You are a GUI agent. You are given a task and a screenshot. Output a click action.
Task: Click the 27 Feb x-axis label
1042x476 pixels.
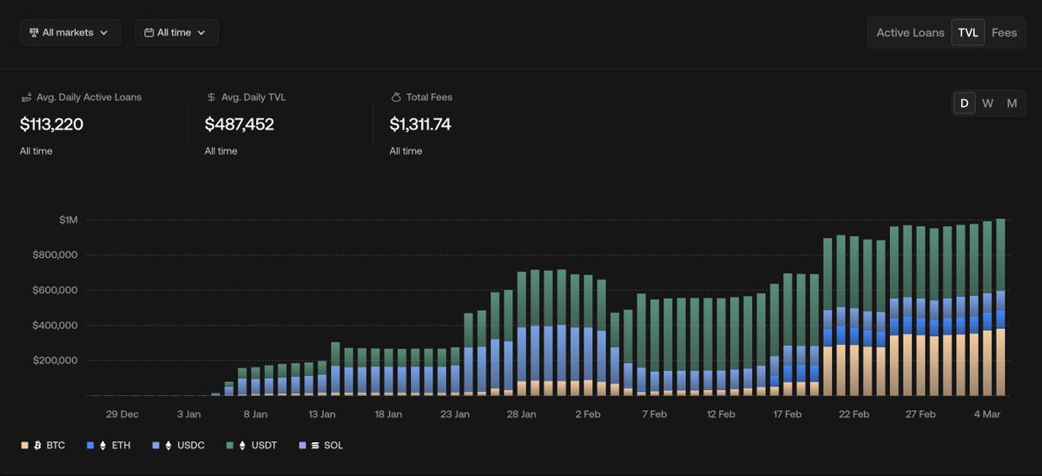pyautogui.click(x=920, y=414)
